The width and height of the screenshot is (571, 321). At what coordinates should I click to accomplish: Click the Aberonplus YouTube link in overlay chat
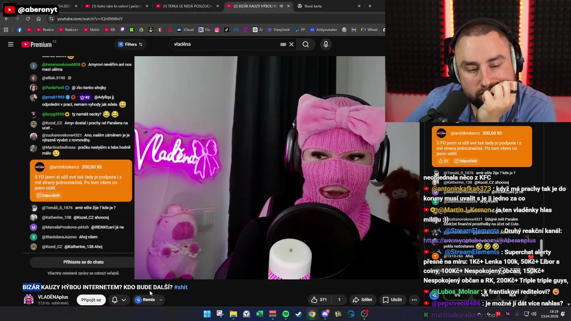coord(480,240)
